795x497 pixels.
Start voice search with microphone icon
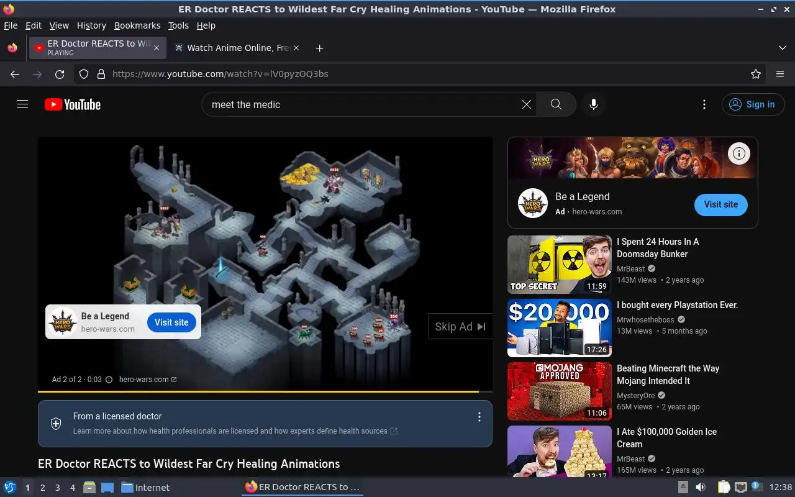coord(594,104)
